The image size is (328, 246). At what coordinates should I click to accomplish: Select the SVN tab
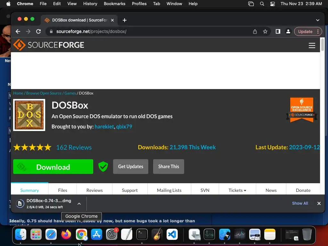pos(205,190)
